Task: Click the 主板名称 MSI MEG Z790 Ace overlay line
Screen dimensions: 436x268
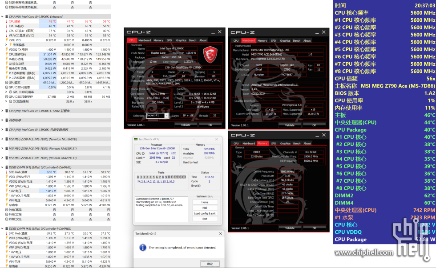Action: point(385,86)
